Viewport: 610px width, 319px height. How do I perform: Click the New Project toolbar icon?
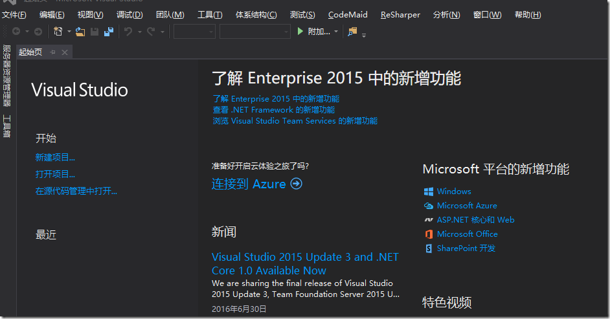58,31
